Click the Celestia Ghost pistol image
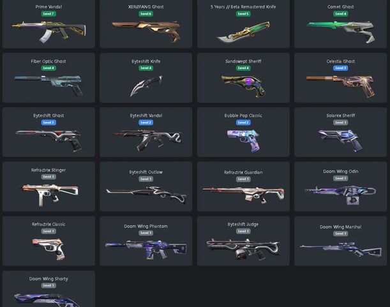This screenshot has width=390, height=307. (340, 86)
